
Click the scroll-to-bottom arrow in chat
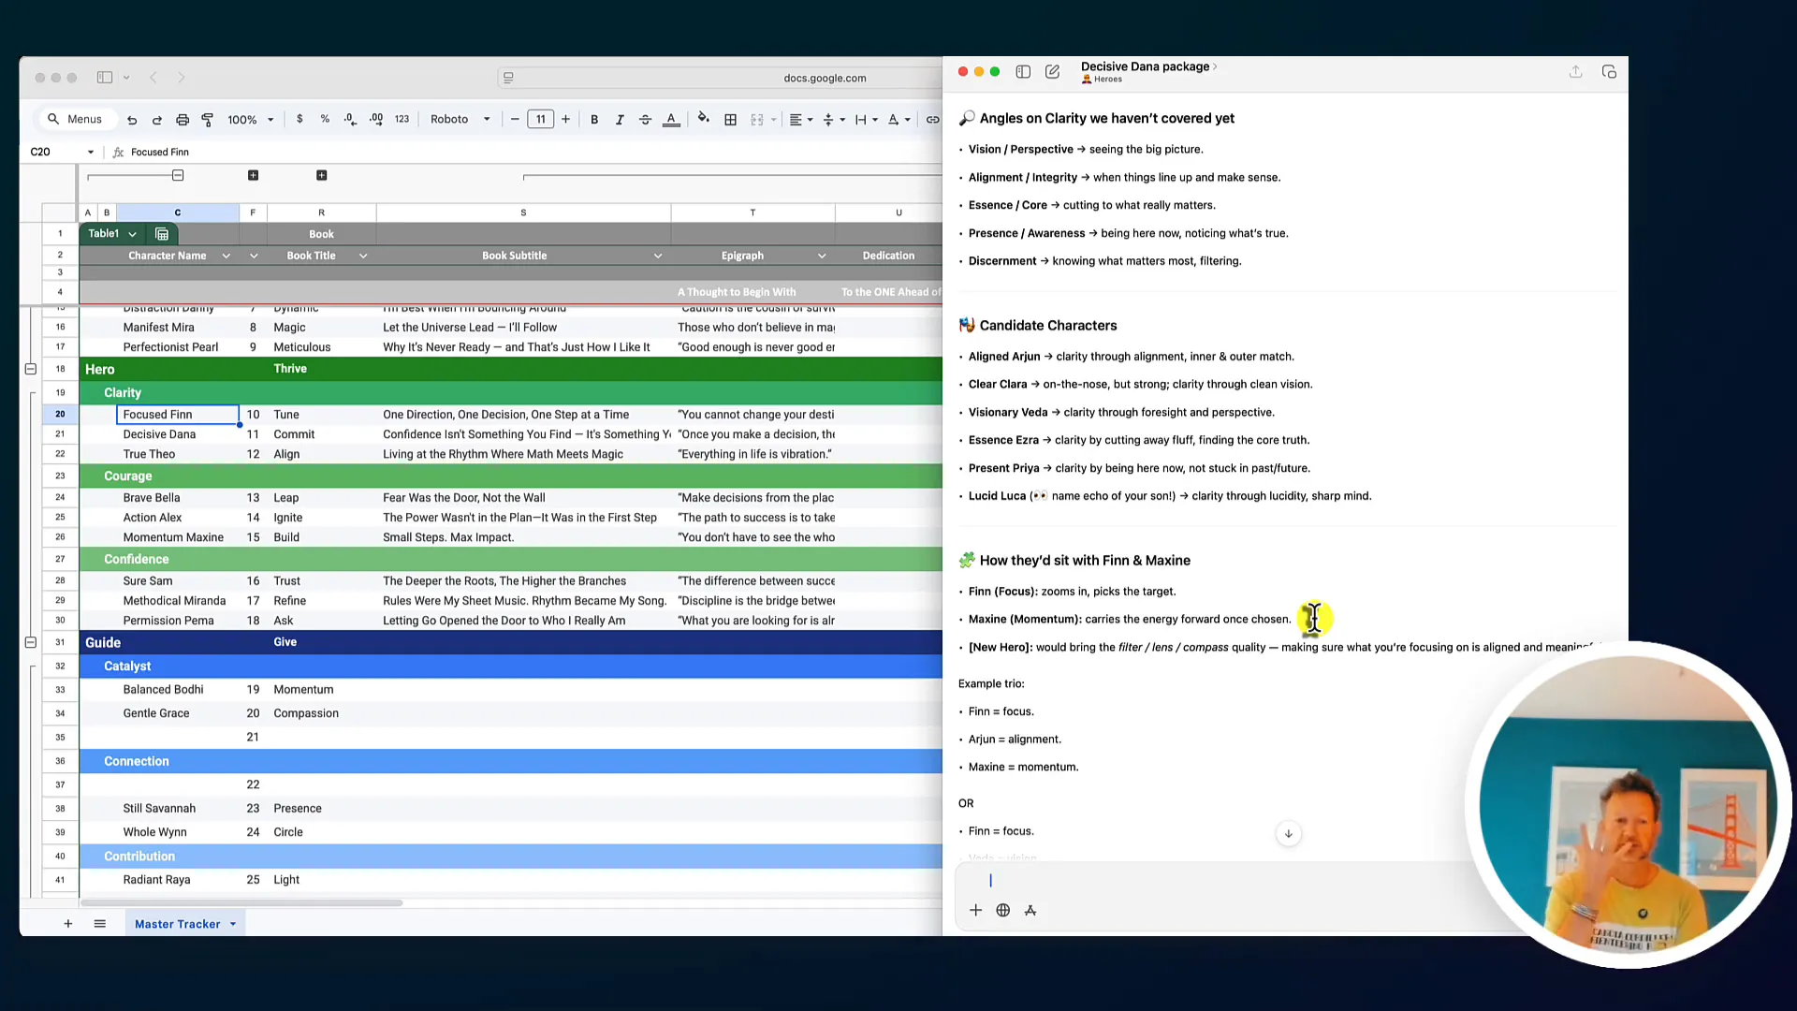pyautogui.click(x=1288, y=833)
